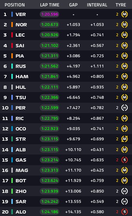The width and height of the screenshot is (132, 216).
Task: Click the soft tyre icon for GAS
Action: [125, 160]
